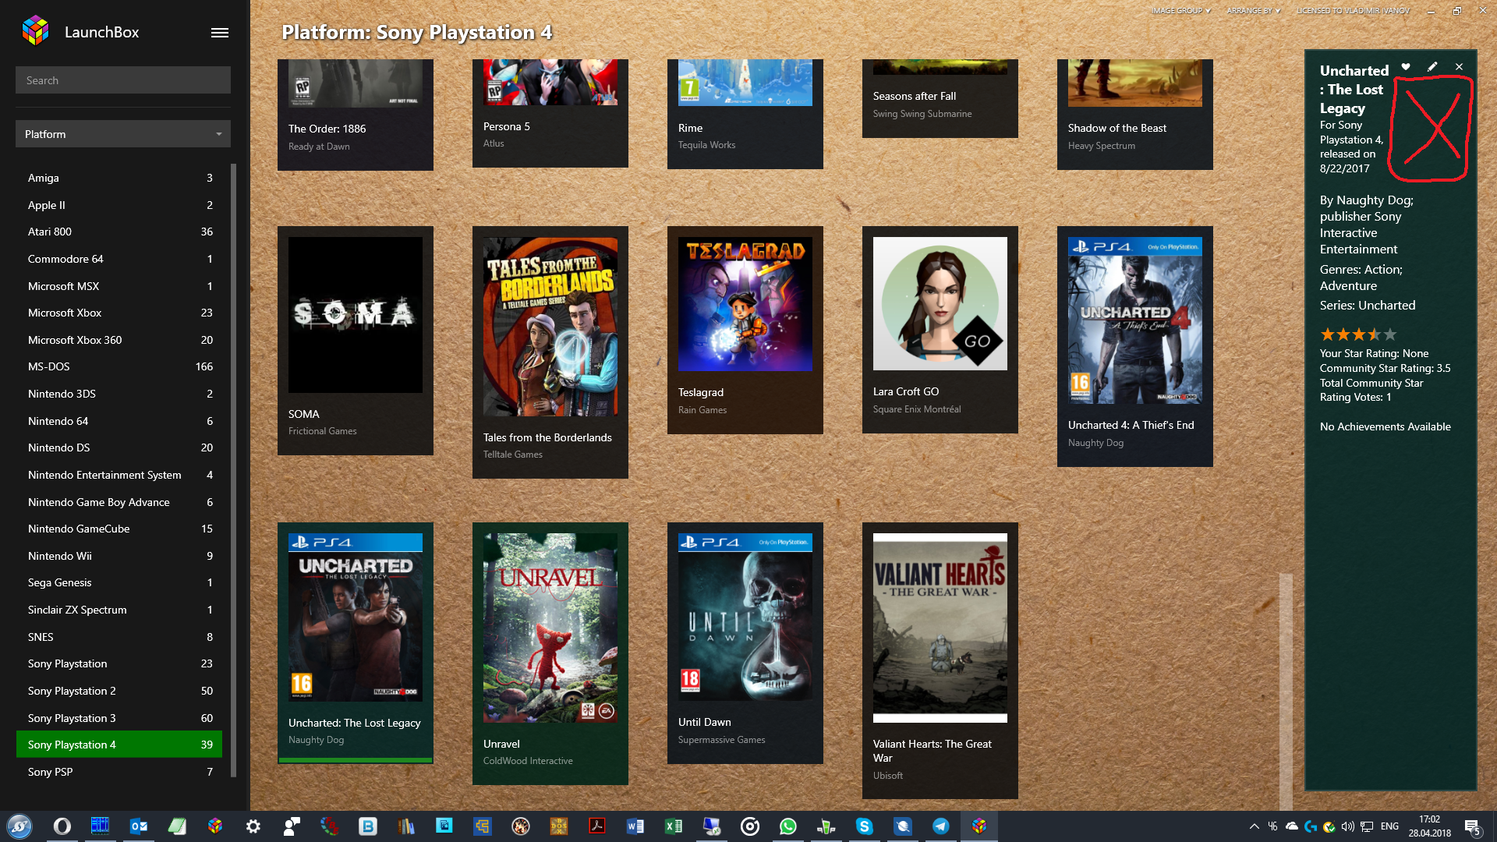The height and width of the screenshot is (842, 1497).
Task: Select the SNES platform
Action: (x=119, y=637)
